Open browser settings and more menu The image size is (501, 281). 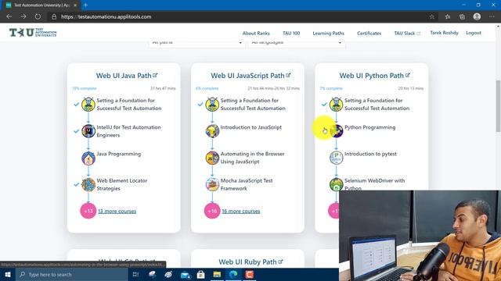[x=492, y=16]
